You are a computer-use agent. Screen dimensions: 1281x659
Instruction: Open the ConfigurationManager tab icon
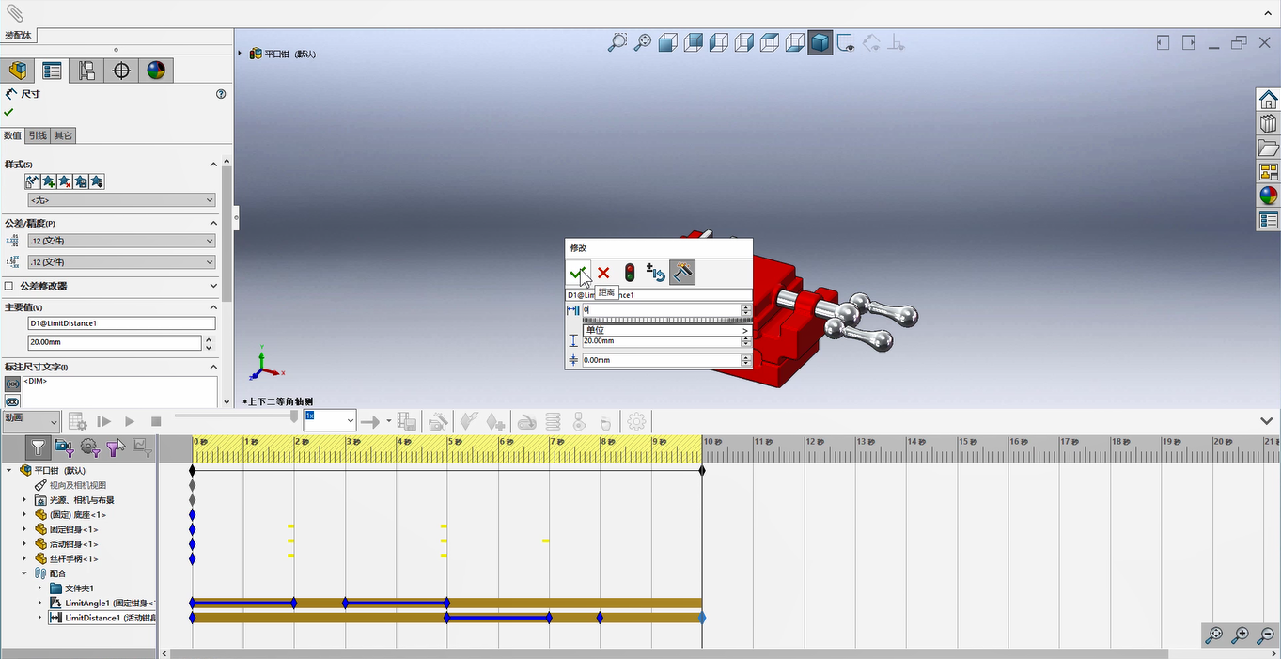pyautogui.click(x=86, y=71)
